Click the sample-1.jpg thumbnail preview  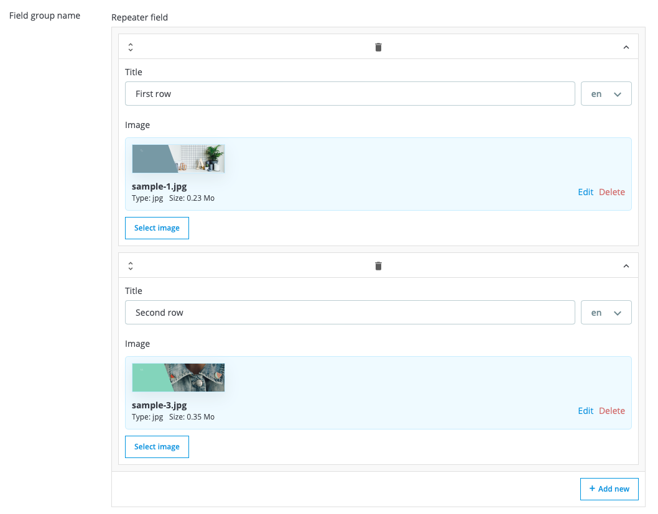pyautogui.click(x=178, y=159)
